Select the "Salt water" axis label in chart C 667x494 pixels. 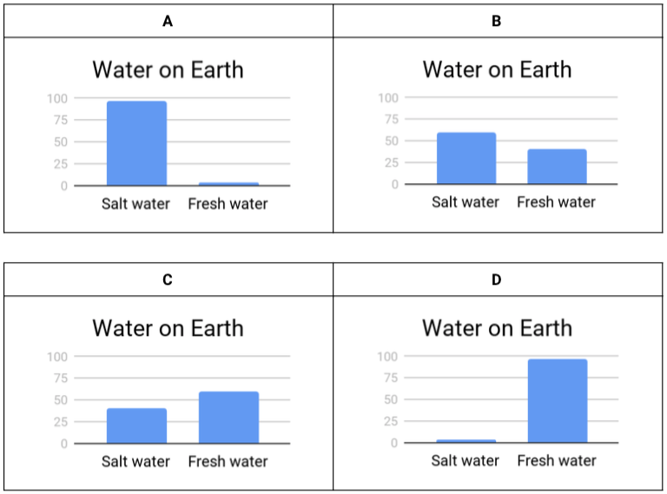(x=136, y=462)
